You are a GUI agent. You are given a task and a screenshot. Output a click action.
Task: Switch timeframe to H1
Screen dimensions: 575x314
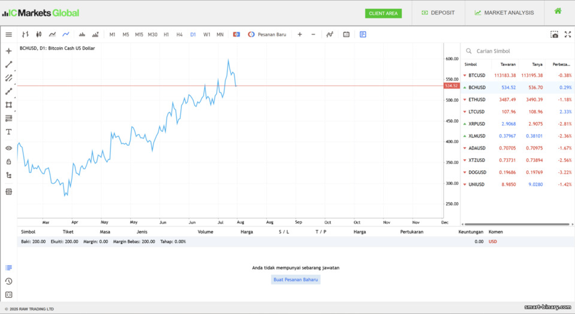pos(166,35)
